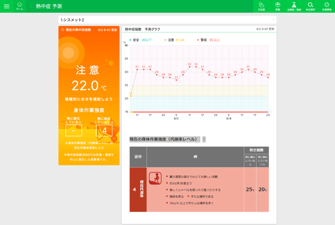The height and width of the screenshot is (225, 335).
Task: Click the 8/2 8:40 更新 timestamp in graph header
Action: coord(265,29)
